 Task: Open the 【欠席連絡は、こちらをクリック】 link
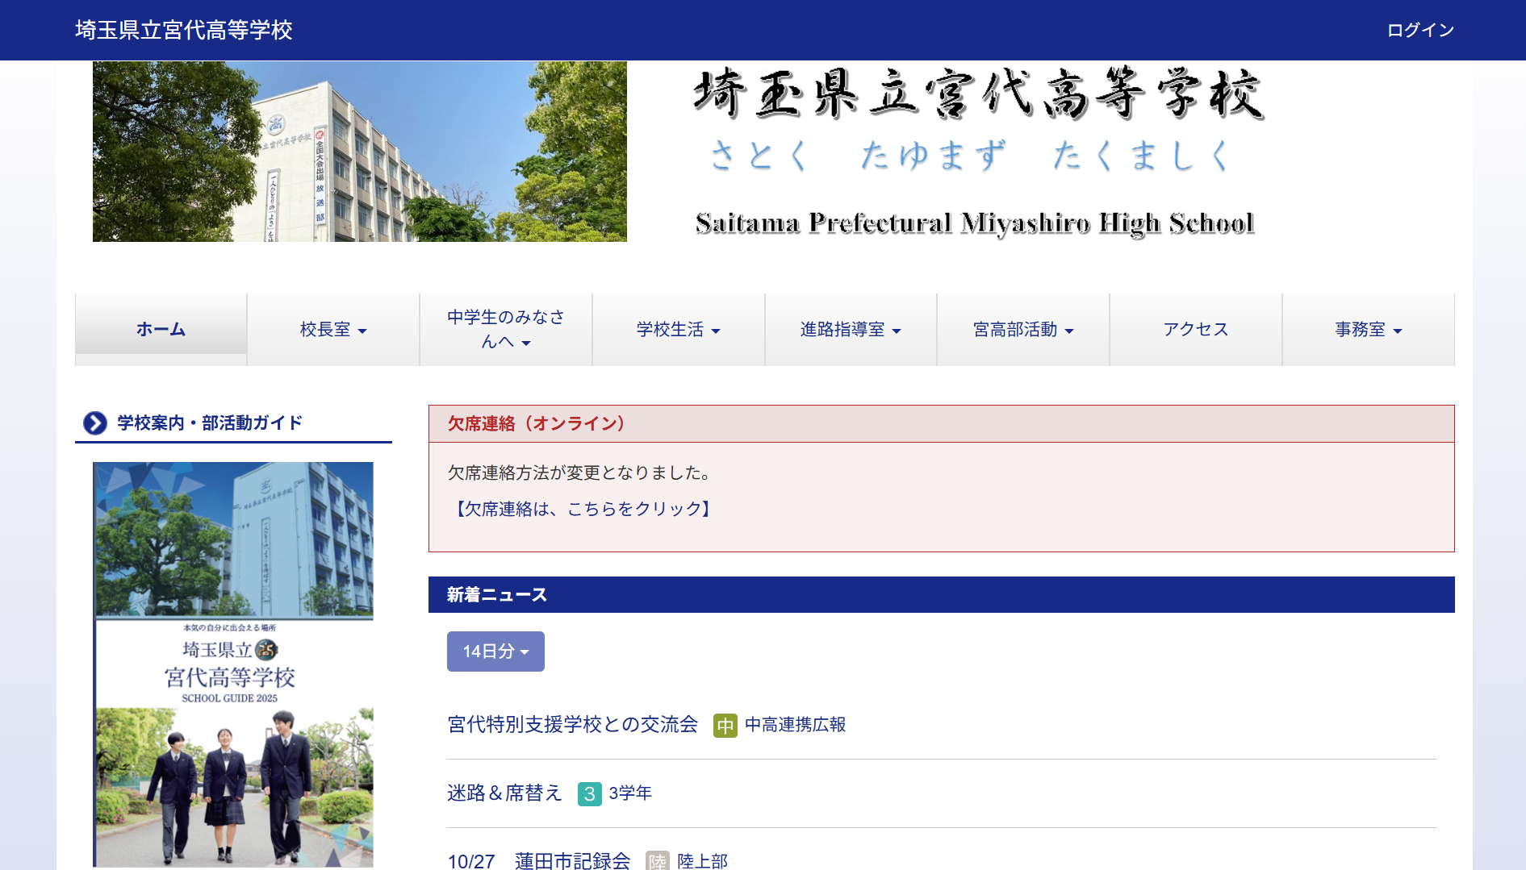(583, 509)
